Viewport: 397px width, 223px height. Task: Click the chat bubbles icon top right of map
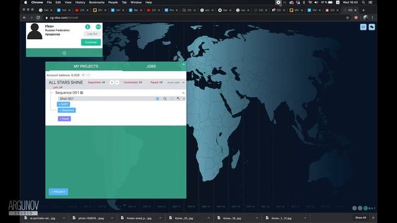point(372,27)
